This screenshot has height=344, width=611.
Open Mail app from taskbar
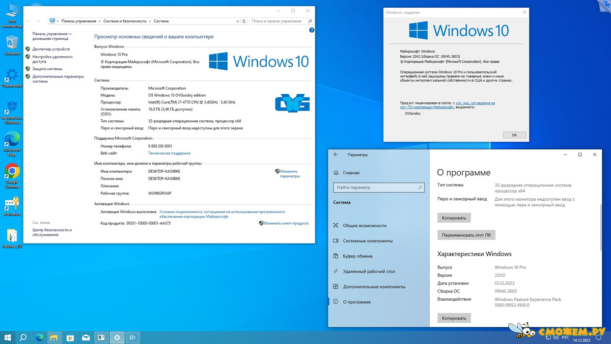coord(86,337)
